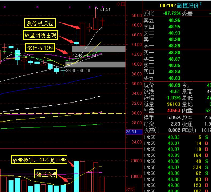Click the 净资 value 2.83
This screenshot has width=211, height=192.
coord(176,124)
